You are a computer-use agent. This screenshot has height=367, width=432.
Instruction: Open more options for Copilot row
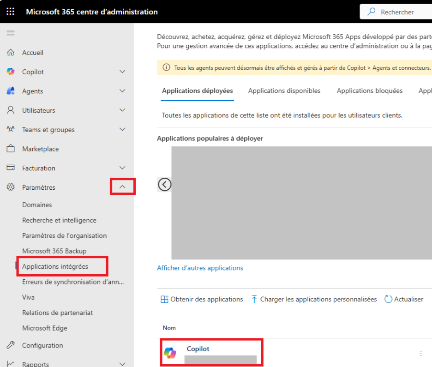tap(421, 354)
